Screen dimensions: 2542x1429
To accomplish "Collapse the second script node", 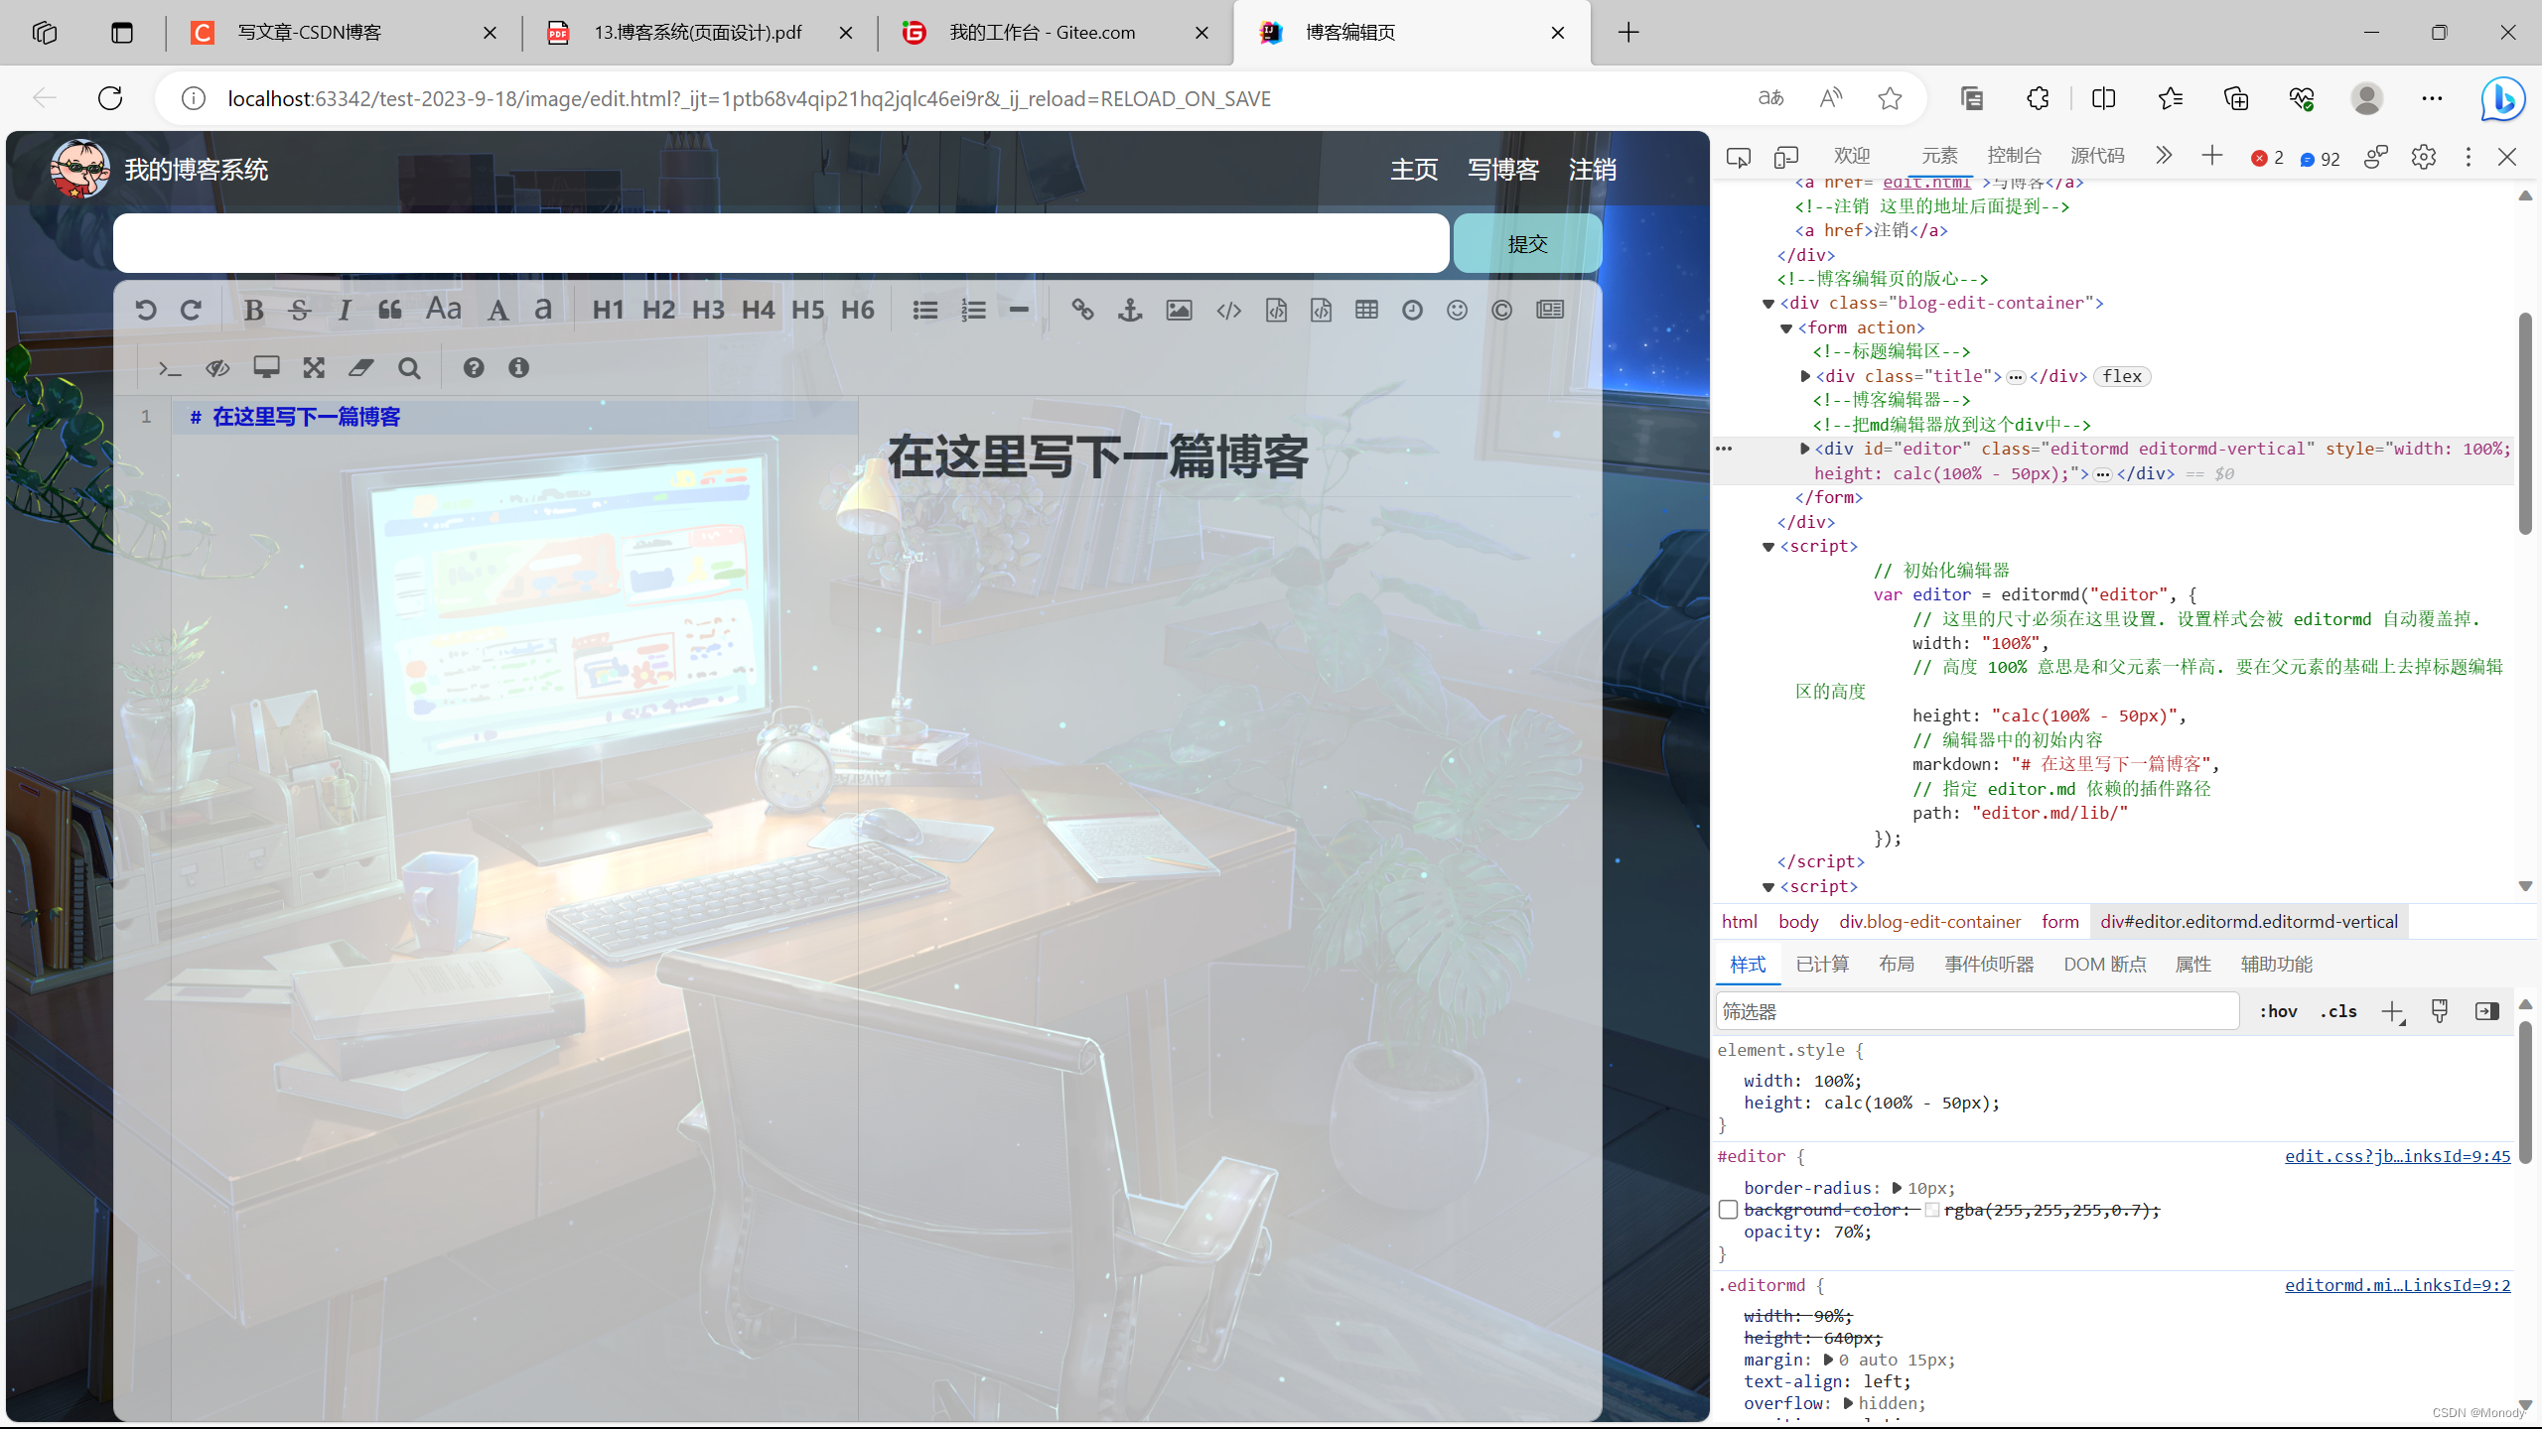I will pyautogui.click(x=1768, y=887).
